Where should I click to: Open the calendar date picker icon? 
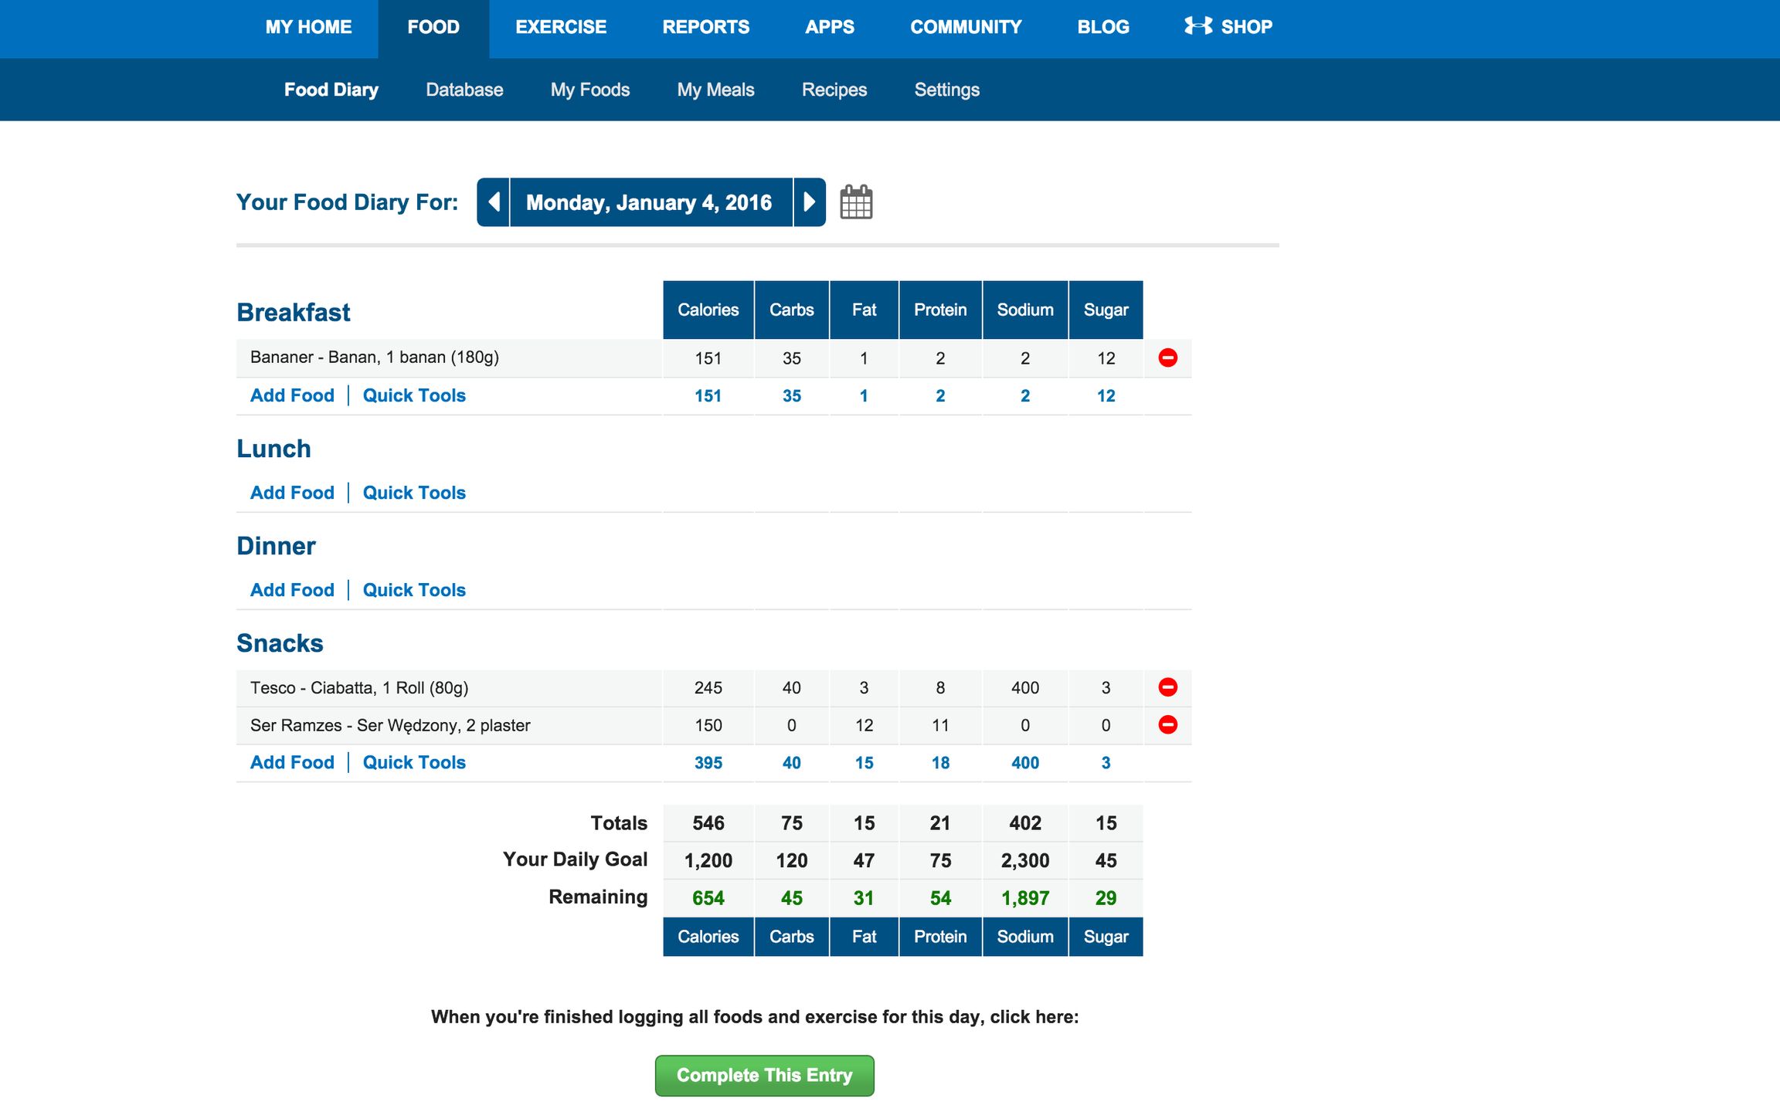[856, 202]
